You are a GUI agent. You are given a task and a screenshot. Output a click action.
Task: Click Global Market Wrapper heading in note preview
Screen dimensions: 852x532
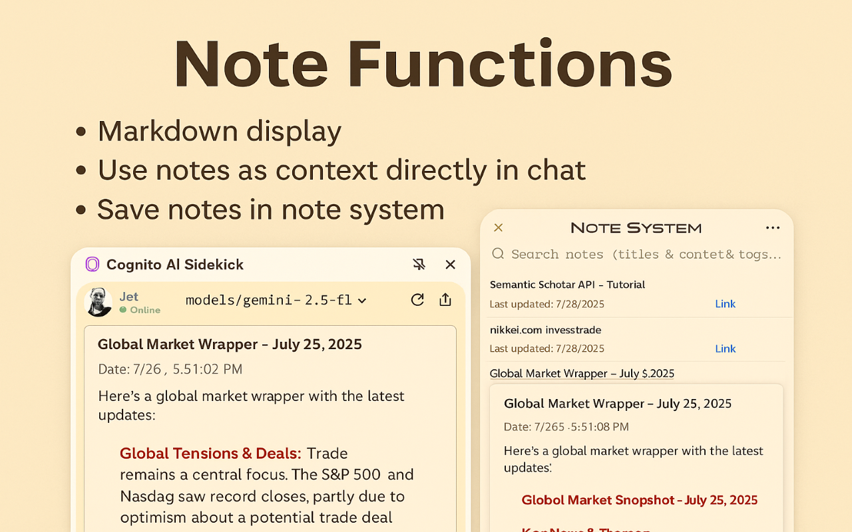(618, 404)
